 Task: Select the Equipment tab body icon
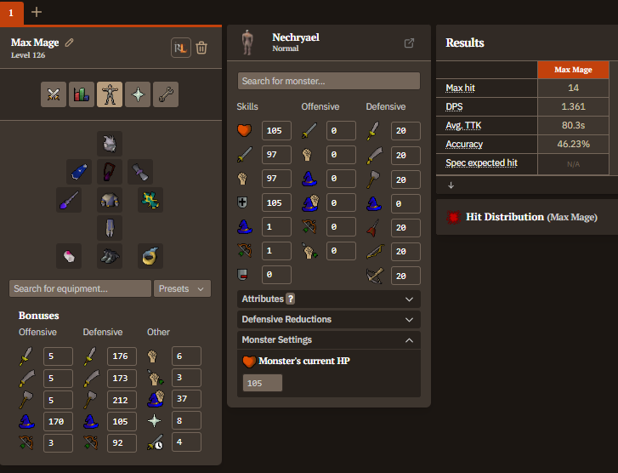click(x=110, y=94)
